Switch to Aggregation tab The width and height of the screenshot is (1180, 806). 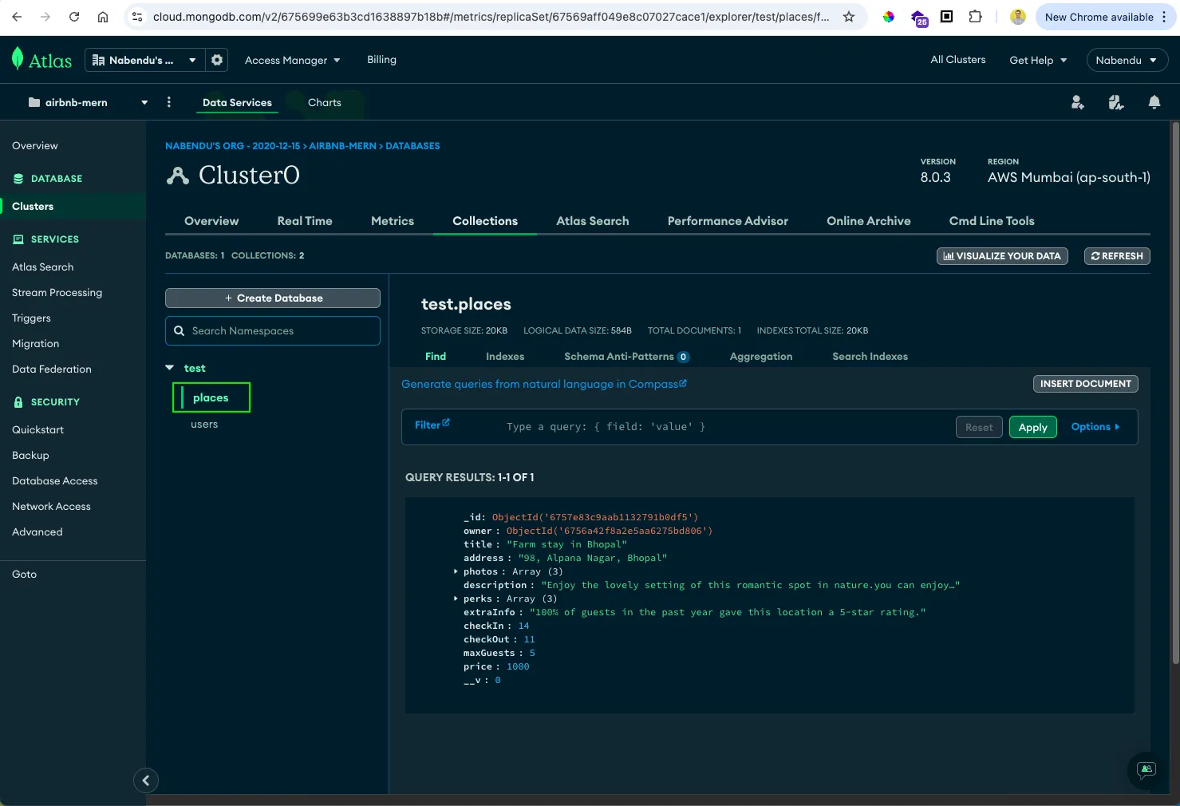pos(761,357)
